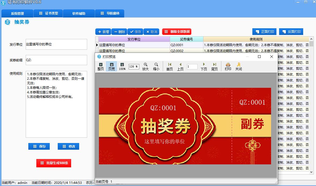Select the grid cell QZ:0001
The height and width of the screenshot is (186, 316).
pyautogui.click(x=186, y=45)
